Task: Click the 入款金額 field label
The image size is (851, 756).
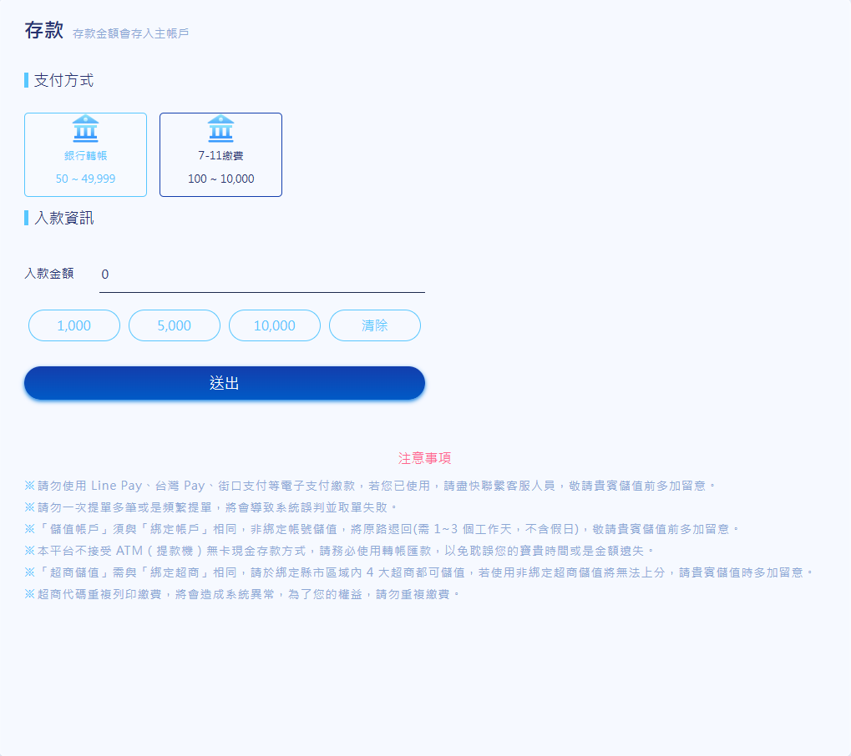Action: point(49,274)
